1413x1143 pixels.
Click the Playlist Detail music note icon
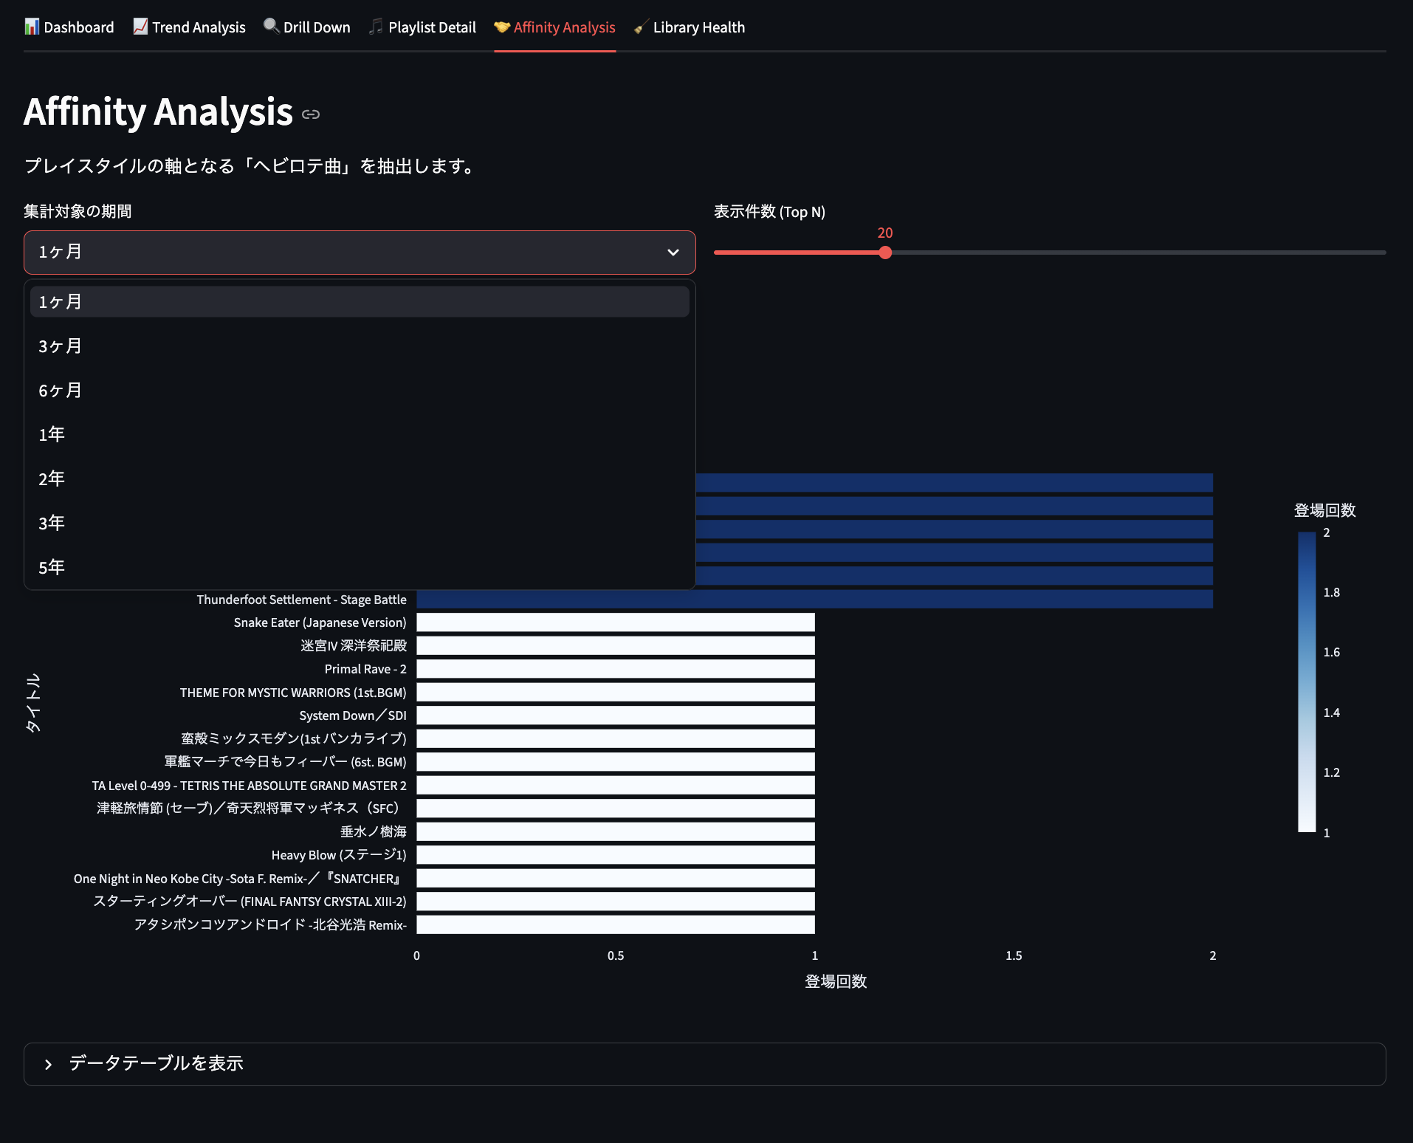point(377,27)
